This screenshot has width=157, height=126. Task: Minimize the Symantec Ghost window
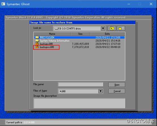point(129,4)
